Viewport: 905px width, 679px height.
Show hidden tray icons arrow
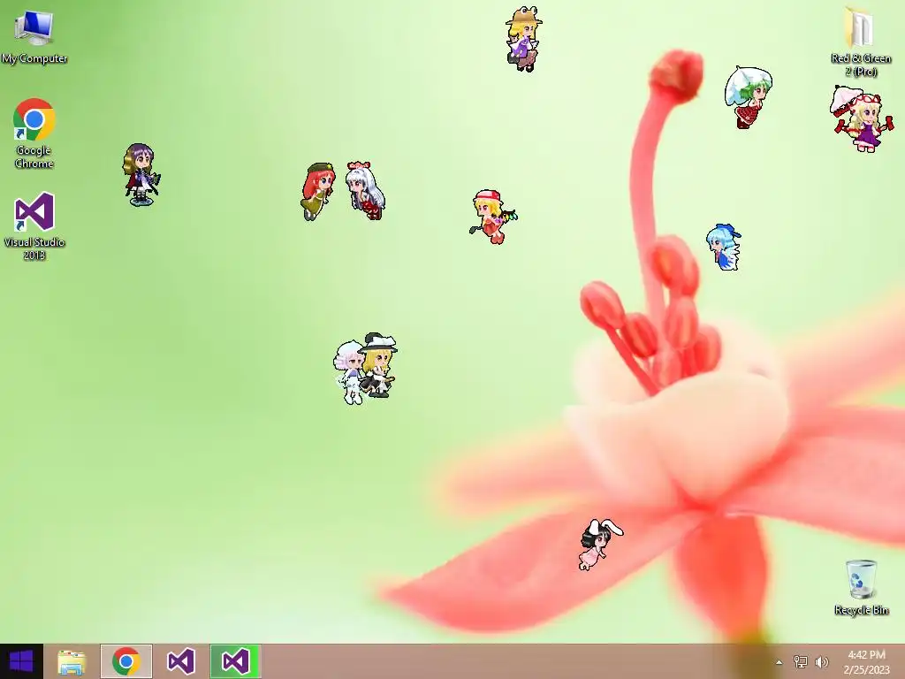click(779, 662)
